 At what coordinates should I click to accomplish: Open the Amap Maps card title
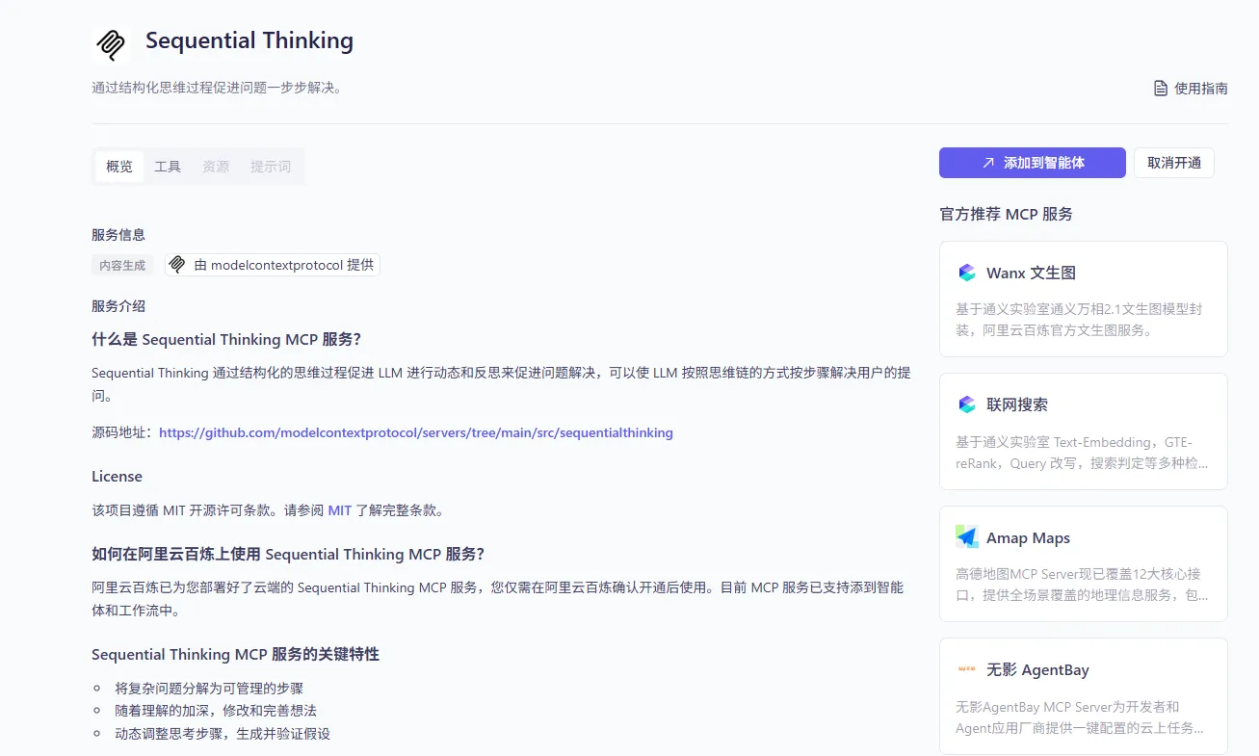pyautogui.click(x=1029, y=537)
